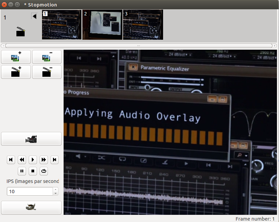This screenshot has width=279, height=222.
Task: Launch GIMP with the mascot button
Action: 31,207
